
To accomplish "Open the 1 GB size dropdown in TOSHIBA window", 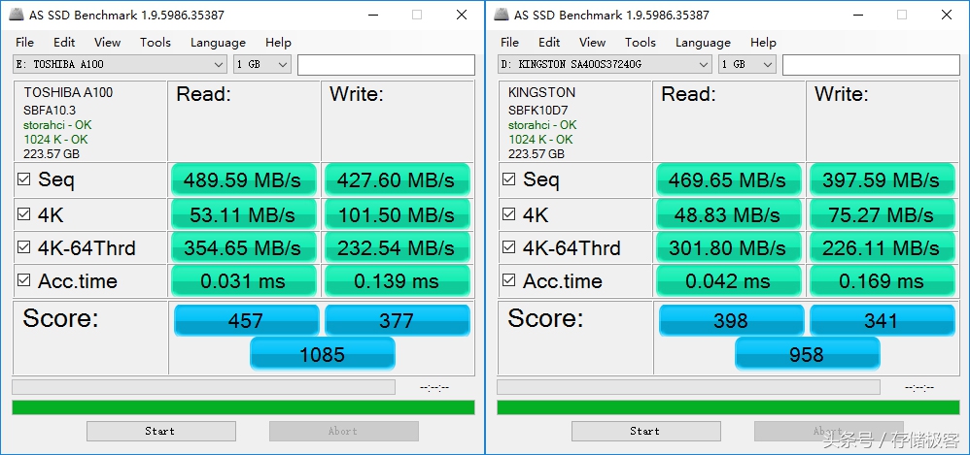I will (262, 64).
